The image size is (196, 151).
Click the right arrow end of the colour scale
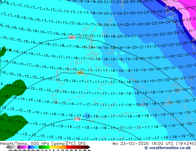pyautogui.click(x=89, y=147)
